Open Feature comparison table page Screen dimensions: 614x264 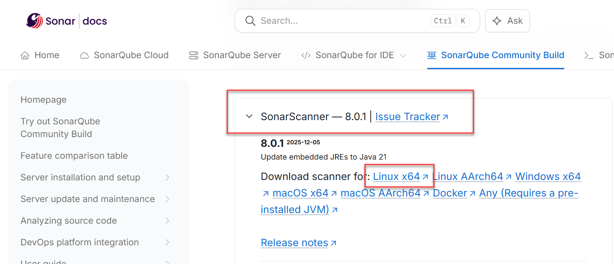tap(74, 156)
